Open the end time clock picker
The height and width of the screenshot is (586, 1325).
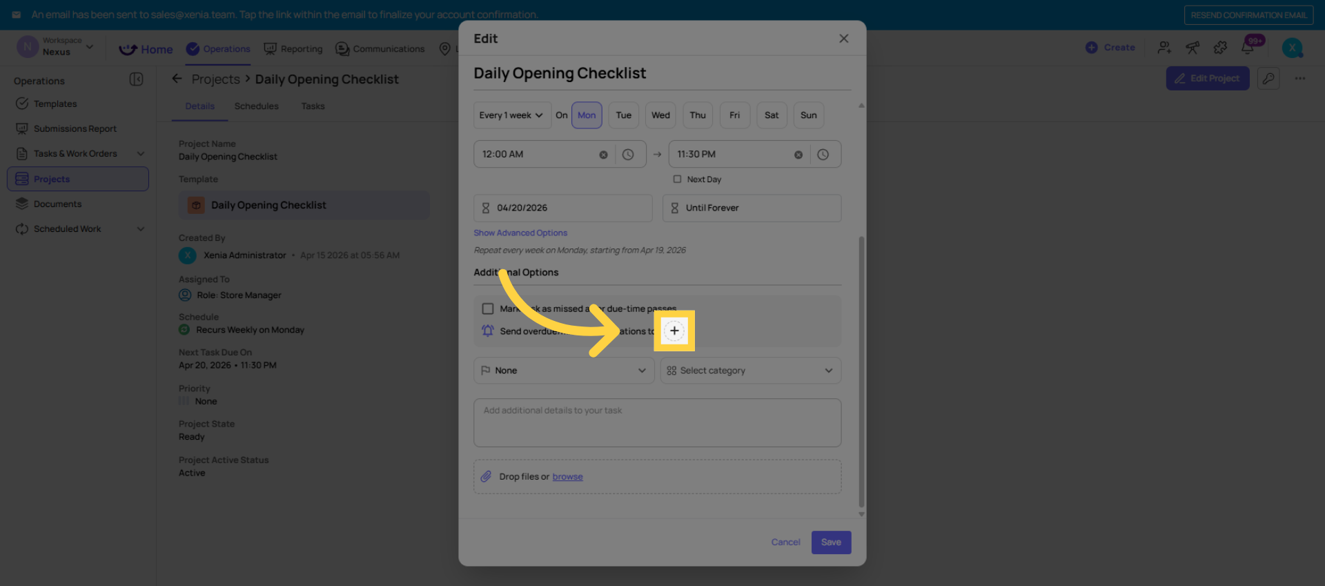[x=823, y=155]
